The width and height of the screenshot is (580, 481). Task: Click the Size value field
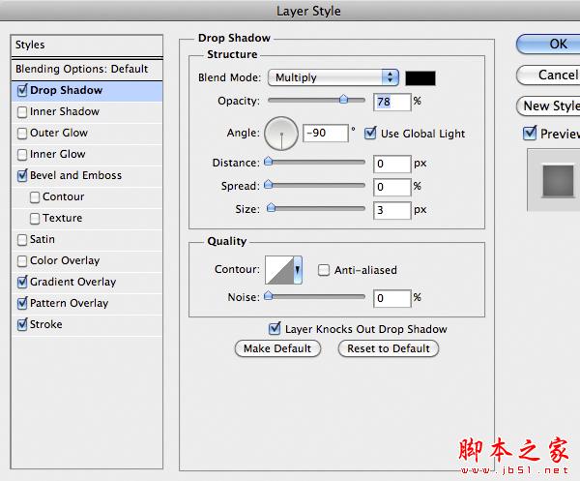point(392,210)
